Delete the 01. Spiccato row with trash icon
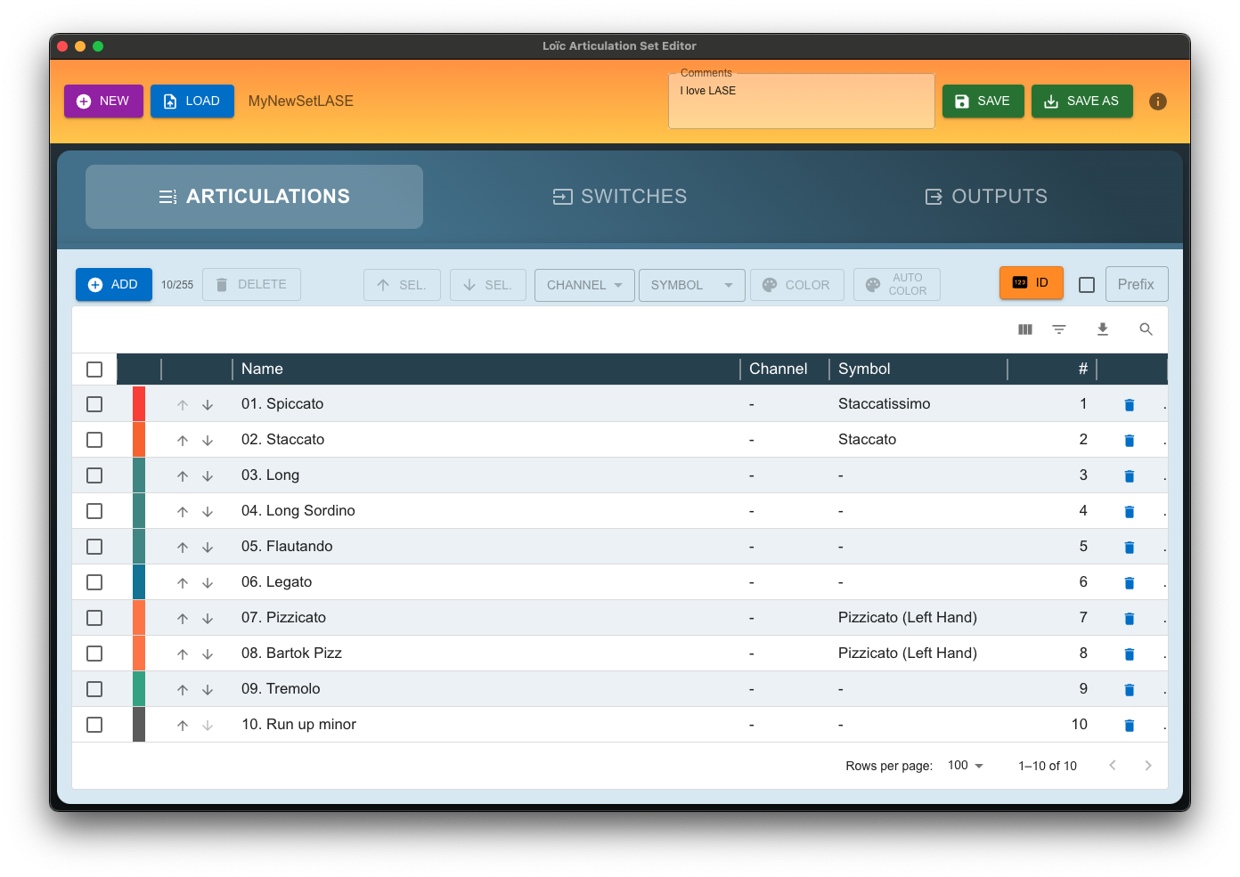 coord(1129,405)
